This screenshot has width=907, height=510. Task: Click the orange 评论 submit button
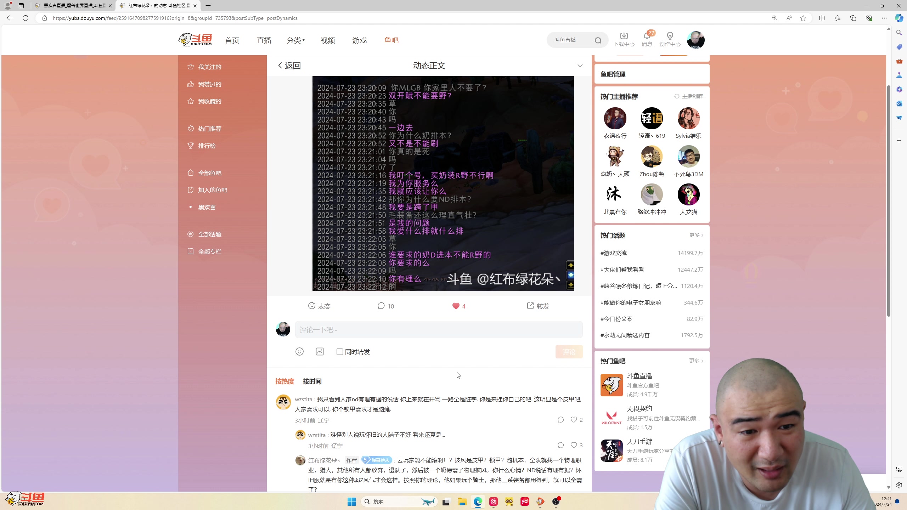(569, 352)
